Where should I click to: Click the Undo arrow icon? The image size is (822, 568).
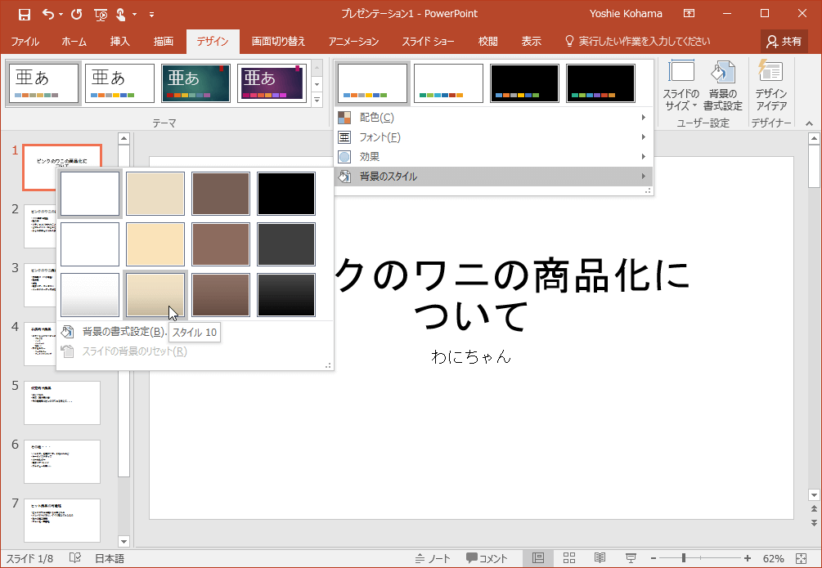(x=48, y=14)
